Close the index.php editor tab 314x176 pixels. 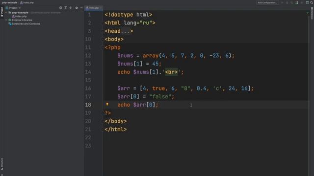coord(101,8)
